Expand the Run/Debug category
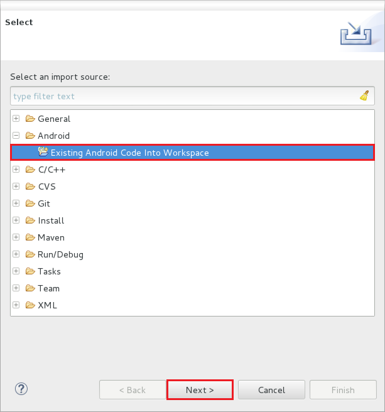385x412 pixels. [16, 254]
